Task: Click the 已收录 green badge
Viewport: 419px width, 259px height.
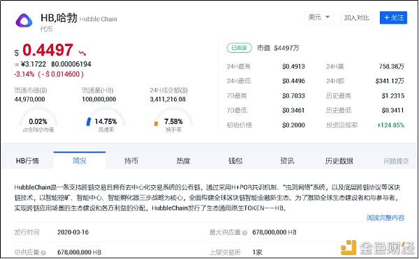Action: pos(239,48)
